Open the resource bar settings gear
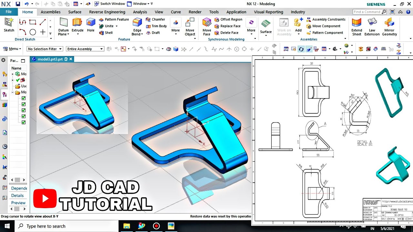The image size is (413, 232). (x=4, y=60)
